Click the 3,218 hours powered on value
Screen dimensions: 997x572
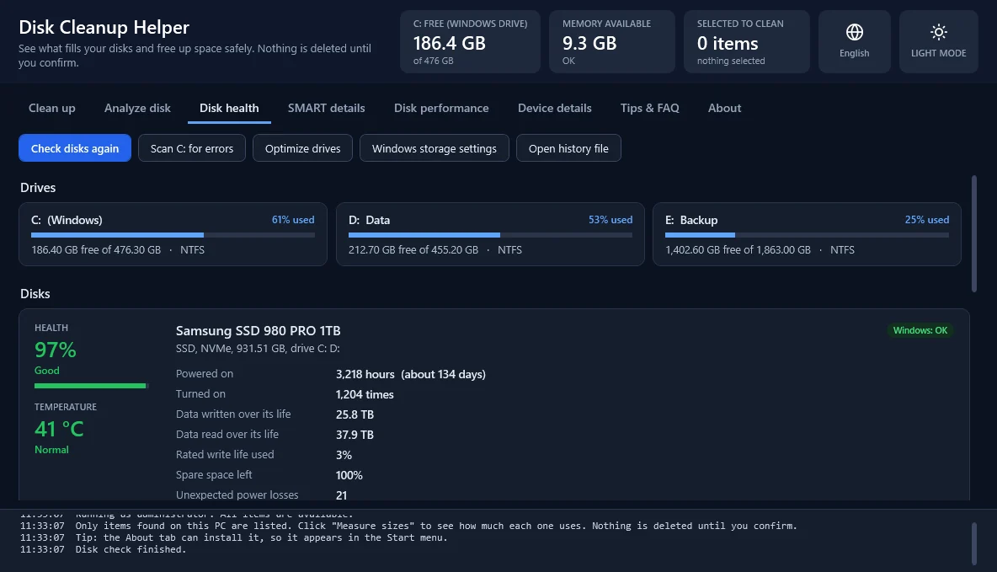pyautogui.click(x=411, y=374)
